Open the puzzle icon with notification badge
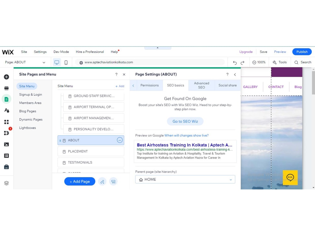The height and width of the screenshot is (236, 315). tap(6, 133)
